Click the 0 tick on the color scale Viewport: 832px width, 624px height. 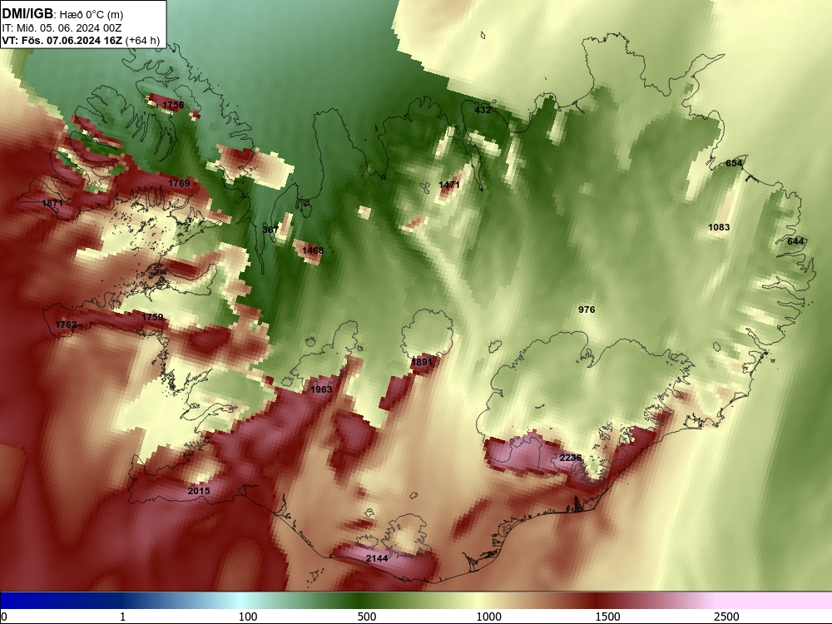tap(5, 617)
